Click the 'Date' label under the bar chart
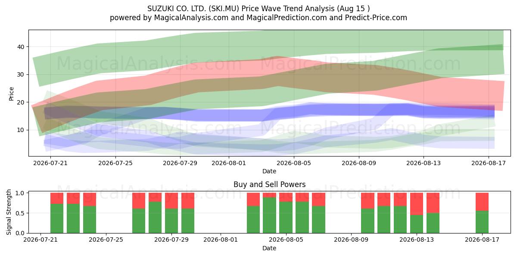Screen dimensions: 517x258 pos(269,248)
